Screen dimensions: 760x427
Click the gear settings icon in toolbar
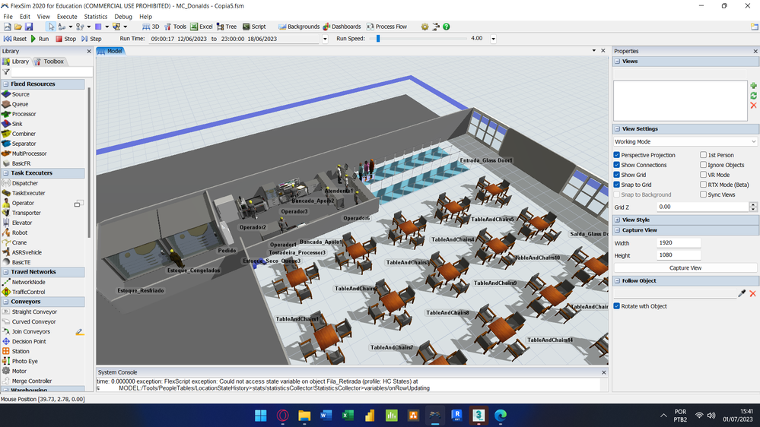425,27
